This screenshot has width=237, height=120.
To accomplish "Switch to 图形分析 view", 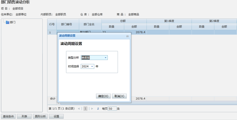I will [40, 117].
